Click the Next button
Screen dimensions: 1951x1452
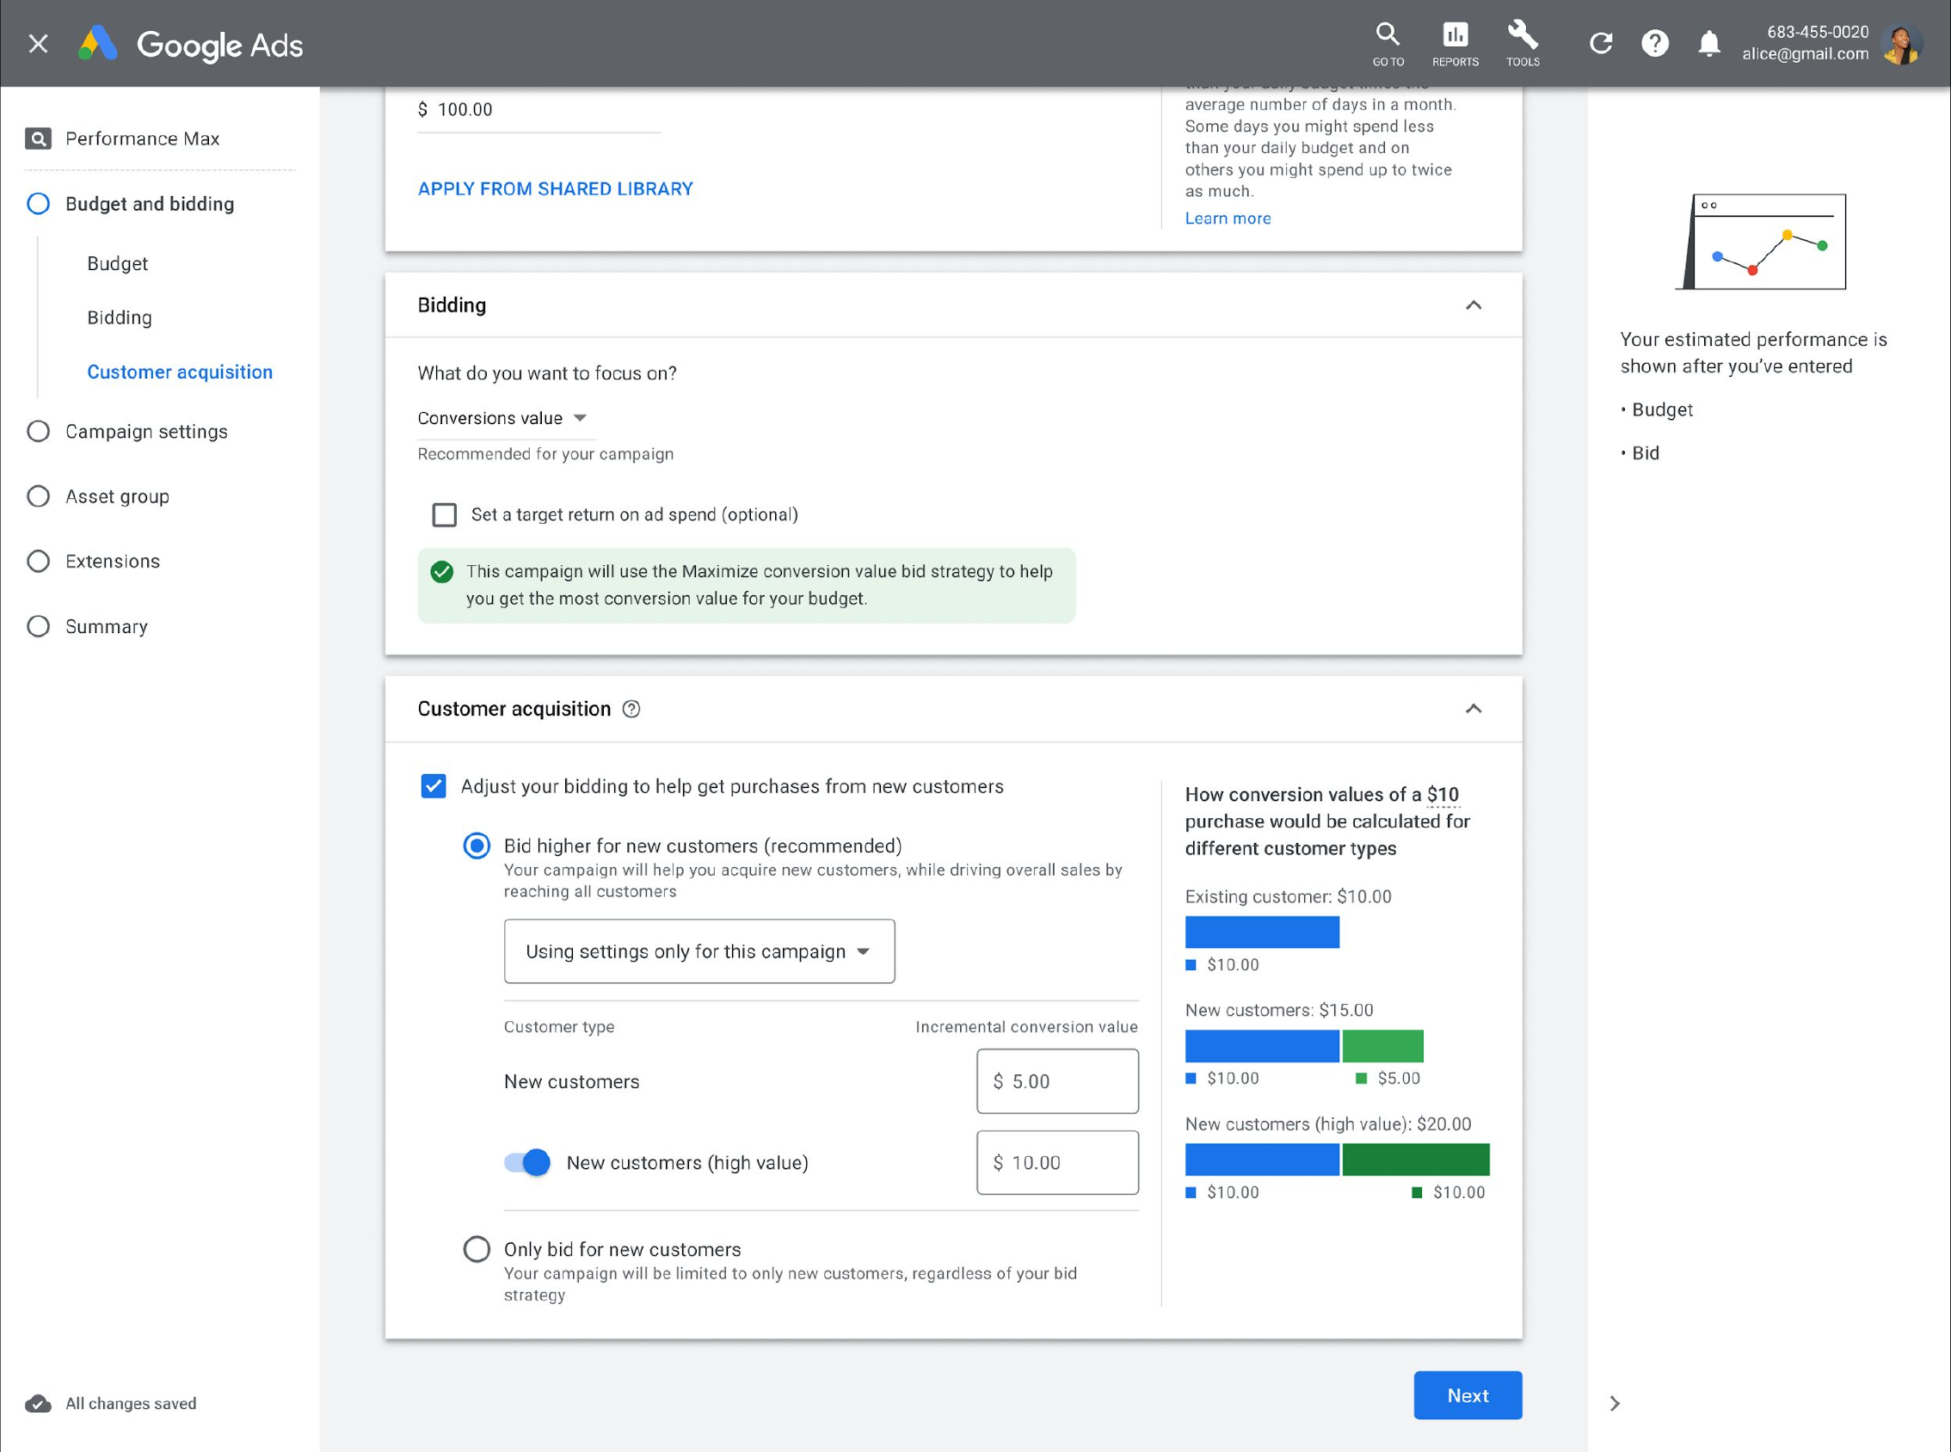point(1468,1395)
